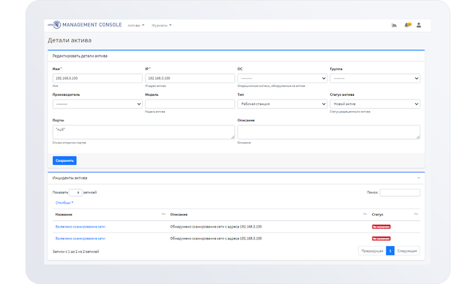Image resolution: width=476 pixels, height=284 pixels.
Task: Open the notifications bell icon
Action: click(407, 25)
